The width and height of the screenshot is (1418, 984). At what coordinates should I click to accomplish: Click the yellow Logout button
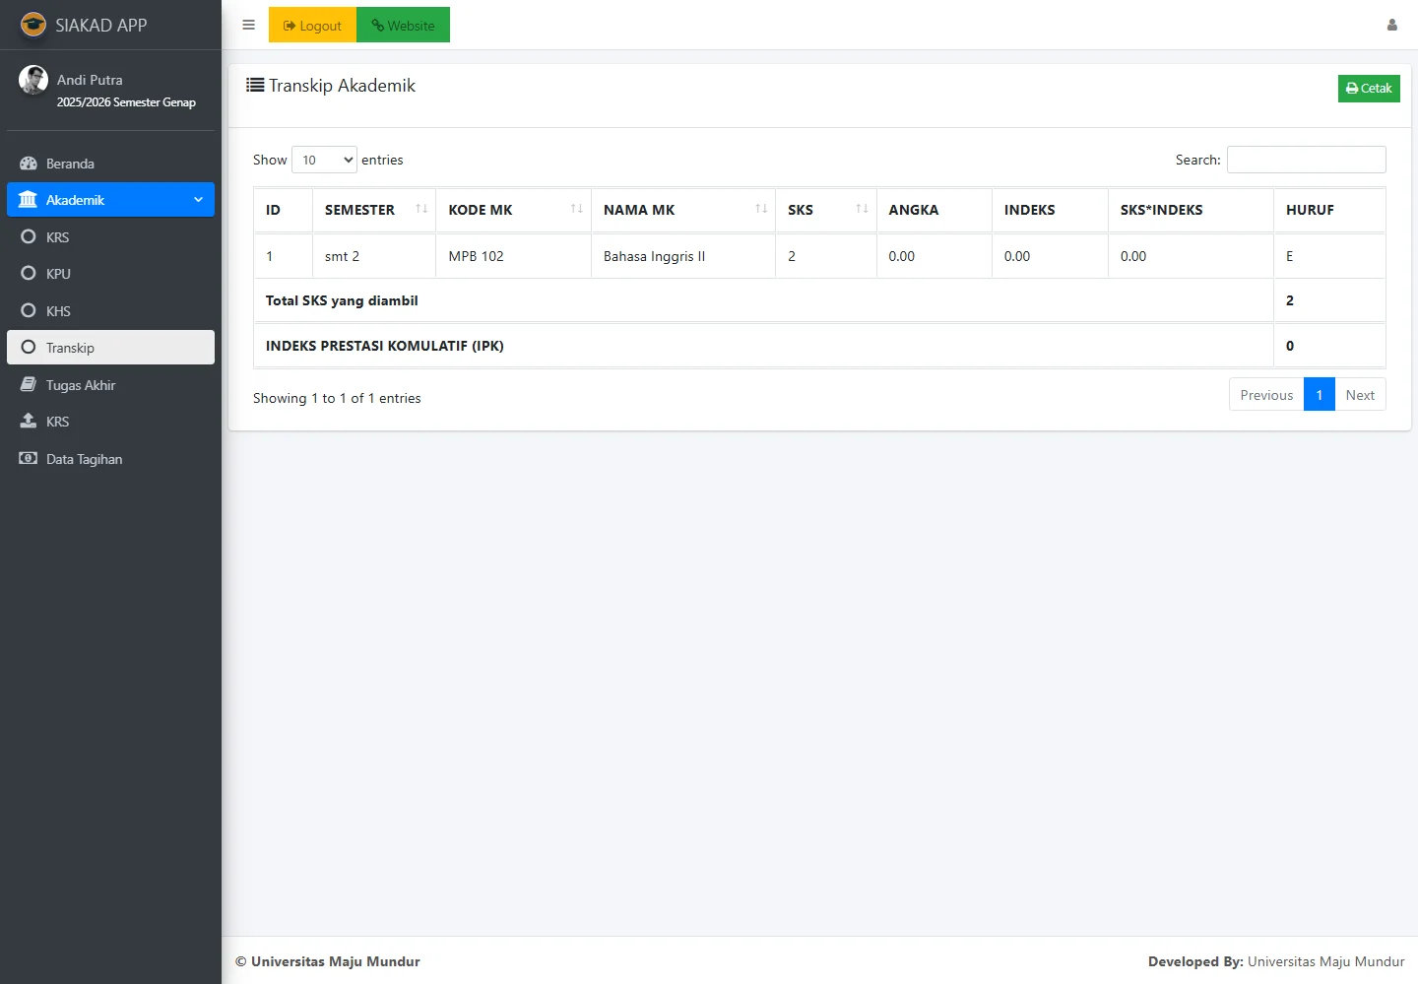coord(312,26)
